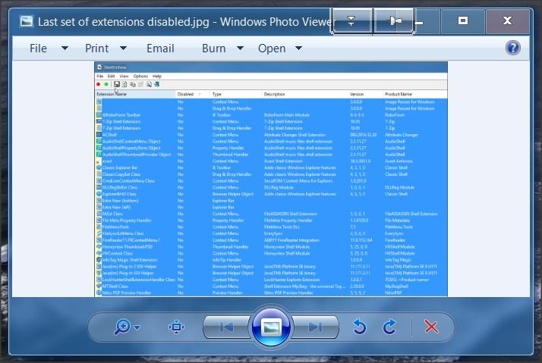Rotate the photo clockwise
This screenshot has height=363, width=542.
[389, 327]
